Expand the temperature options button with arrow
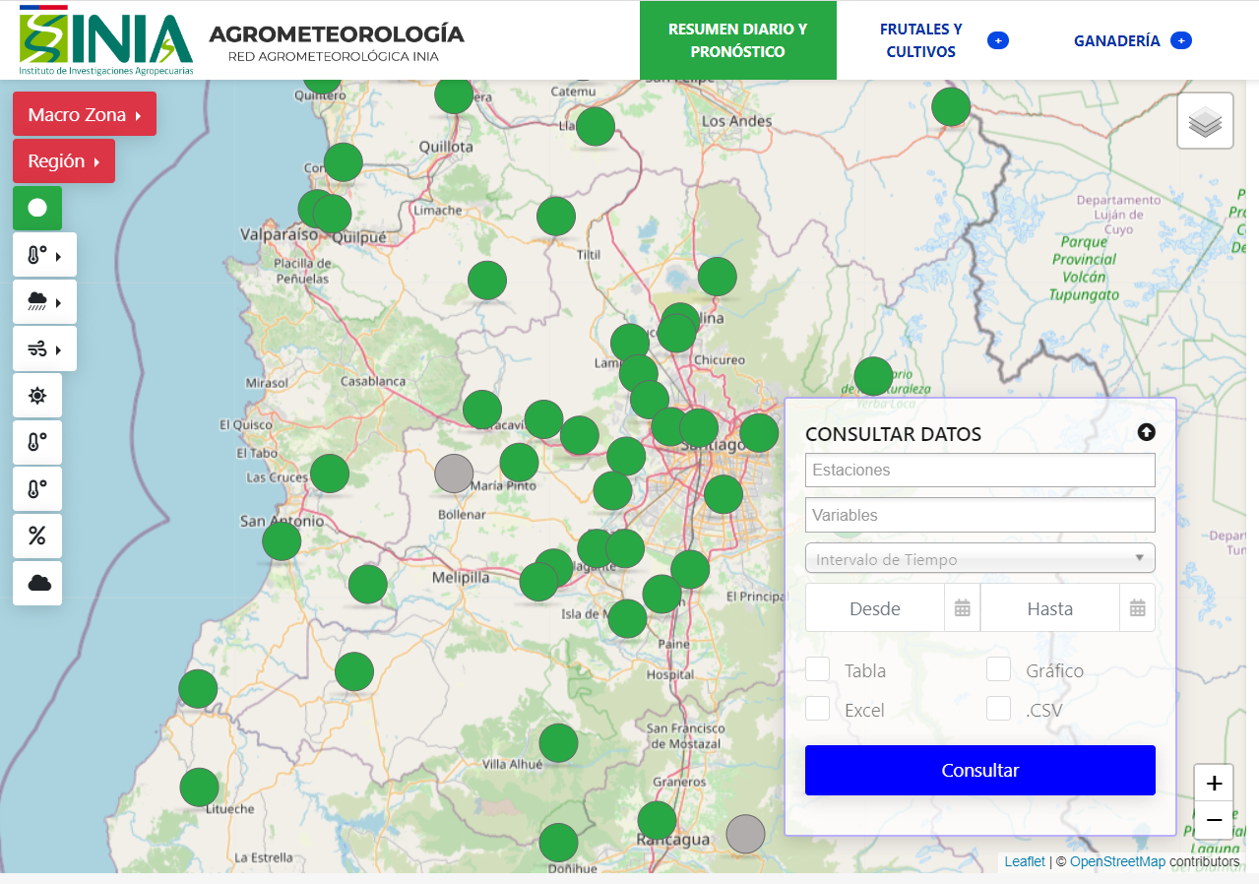This screenshot has width=1259, height=884. click(44, 255)
